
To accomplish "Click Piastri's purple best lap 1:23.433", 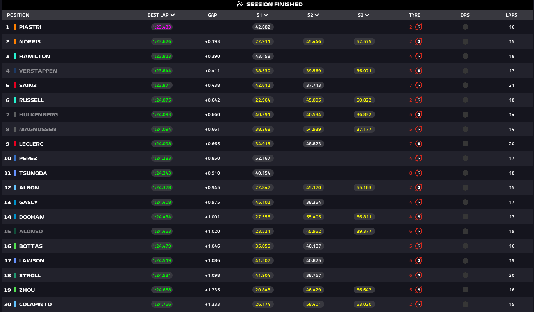I will (x=162, y=27).
